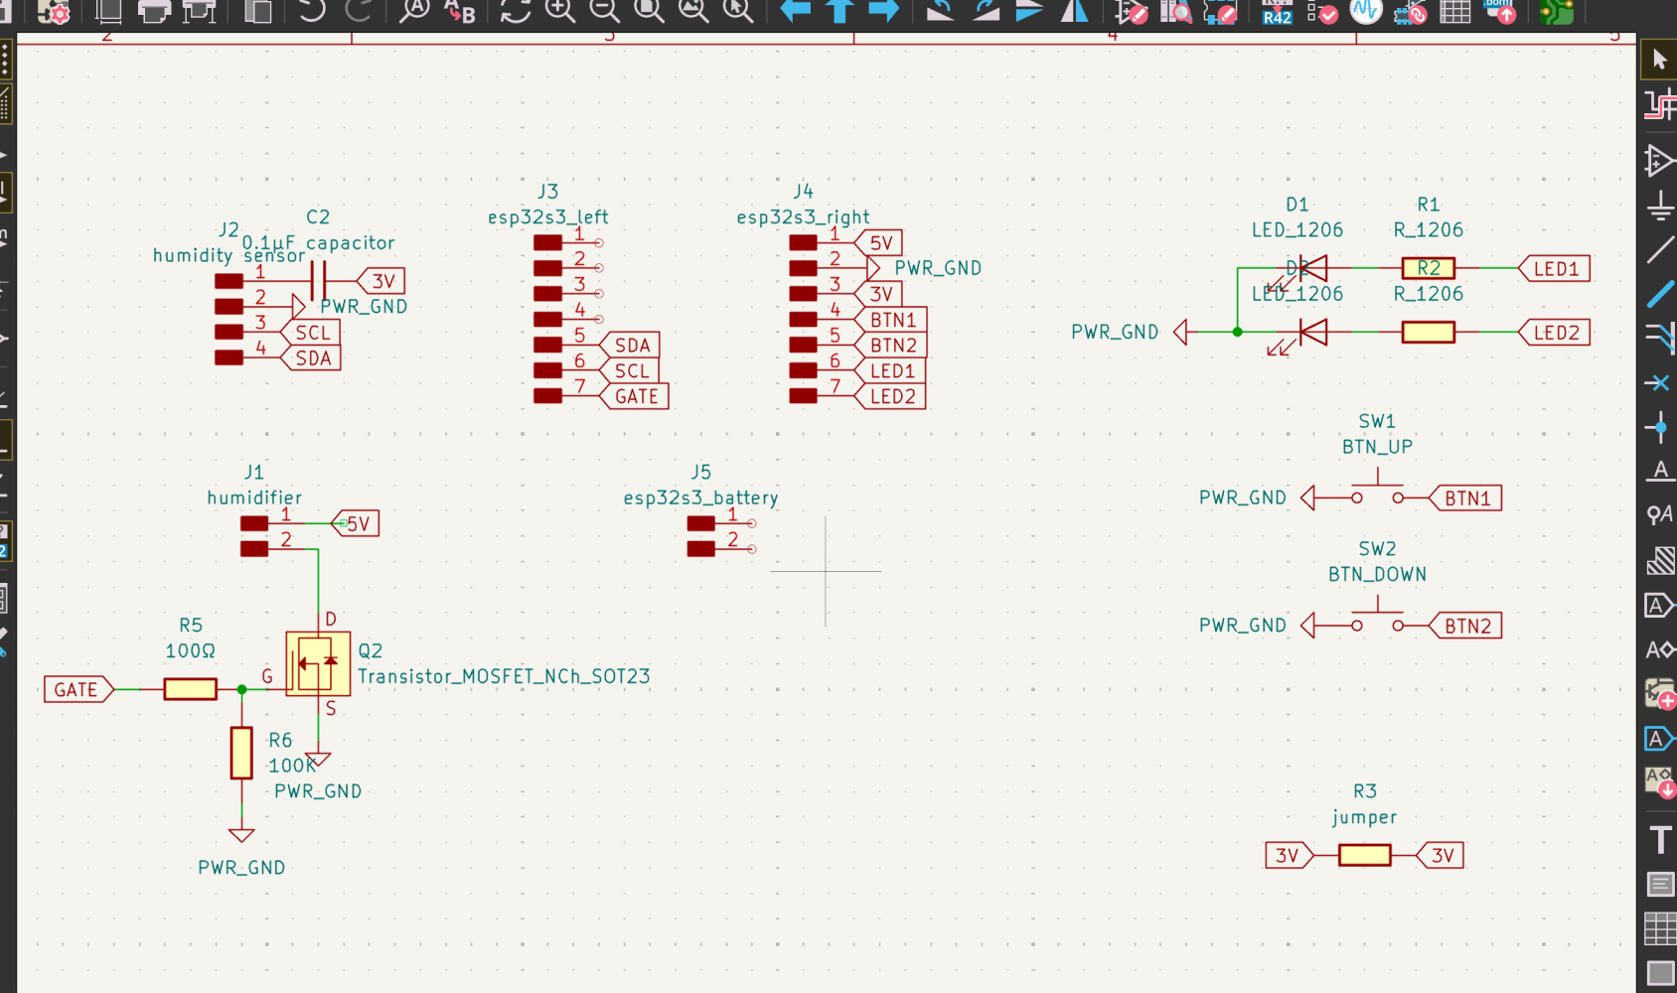Screen dimensions: 1677x993
Task: Click the Q2 MOSFET symbol
Action: point(318,663)
